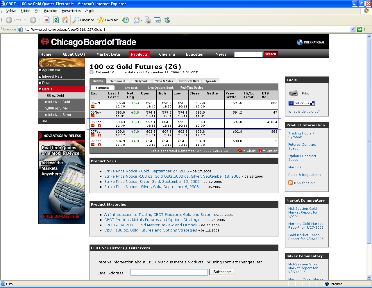Switch to the Time & Sales tab
Viewport: 372px width, 288px height.
click(164, 81)
